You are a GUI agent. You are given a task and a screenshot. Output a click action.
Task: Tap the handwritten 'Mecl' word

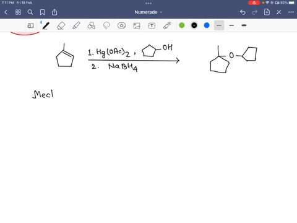click(43, 94)
